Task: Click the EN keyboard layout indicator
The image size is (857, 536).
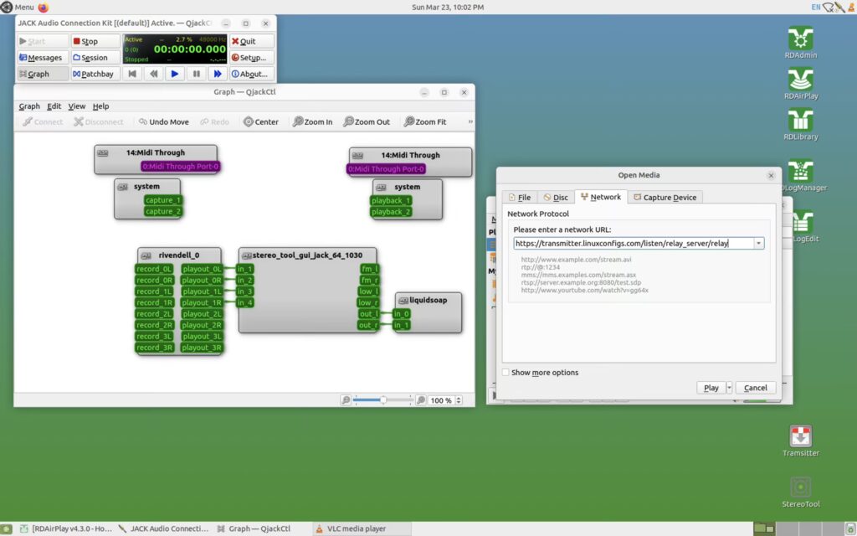Action: point(815,7)
